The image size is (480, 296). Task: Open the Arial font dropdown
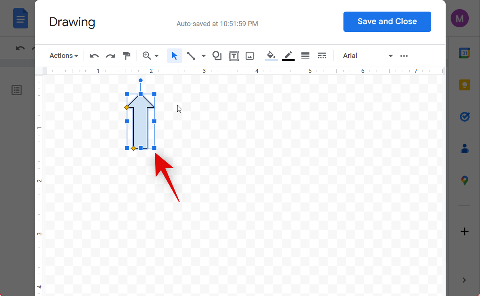point(367,56)
